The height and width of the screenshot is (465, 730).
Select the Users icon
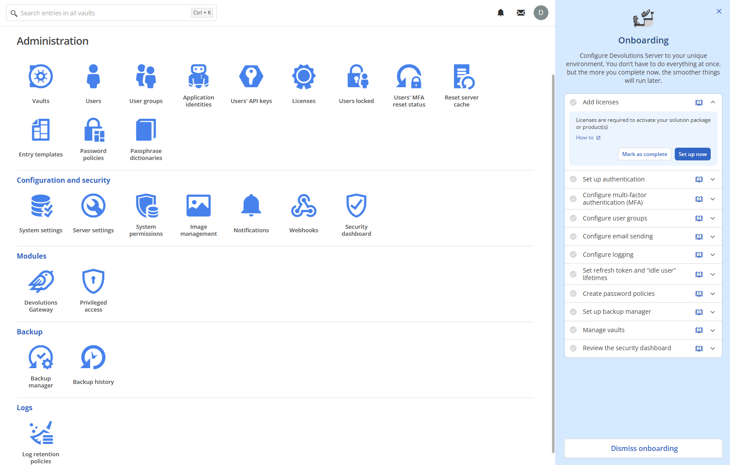point(93,76)
